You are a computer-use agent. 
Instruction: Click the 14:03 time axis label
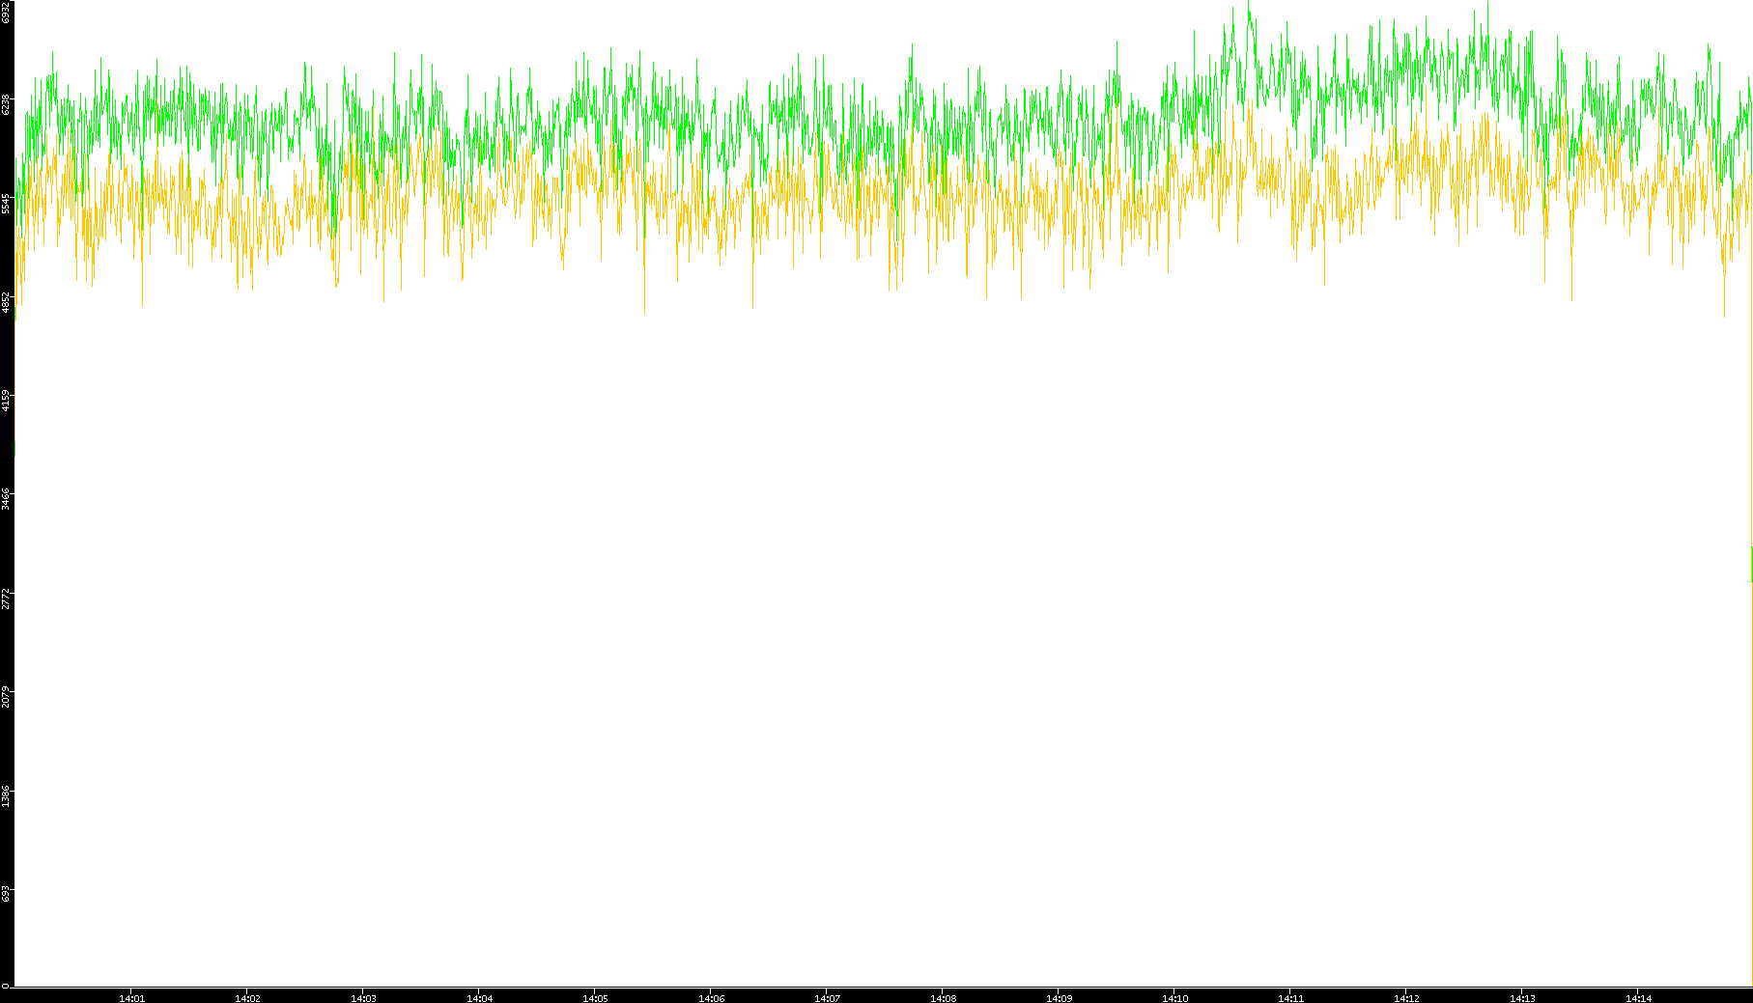(363, 998)
